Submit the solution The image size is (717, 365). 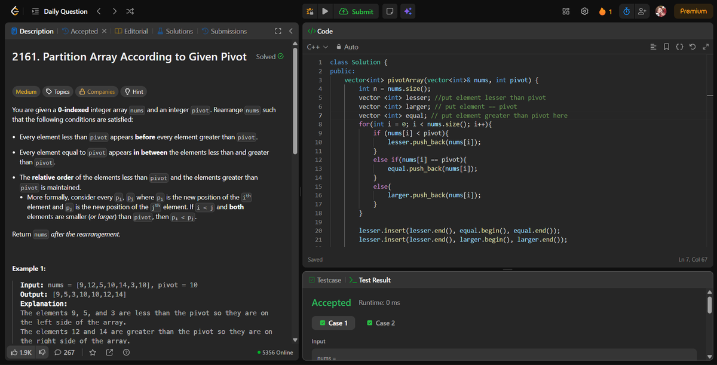[x=356, y=11]
